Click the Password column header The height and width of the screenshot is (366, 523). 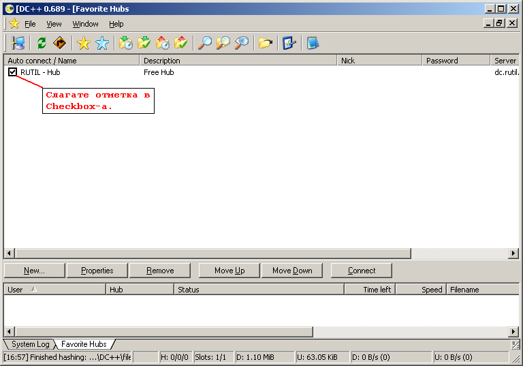(456, 61)
